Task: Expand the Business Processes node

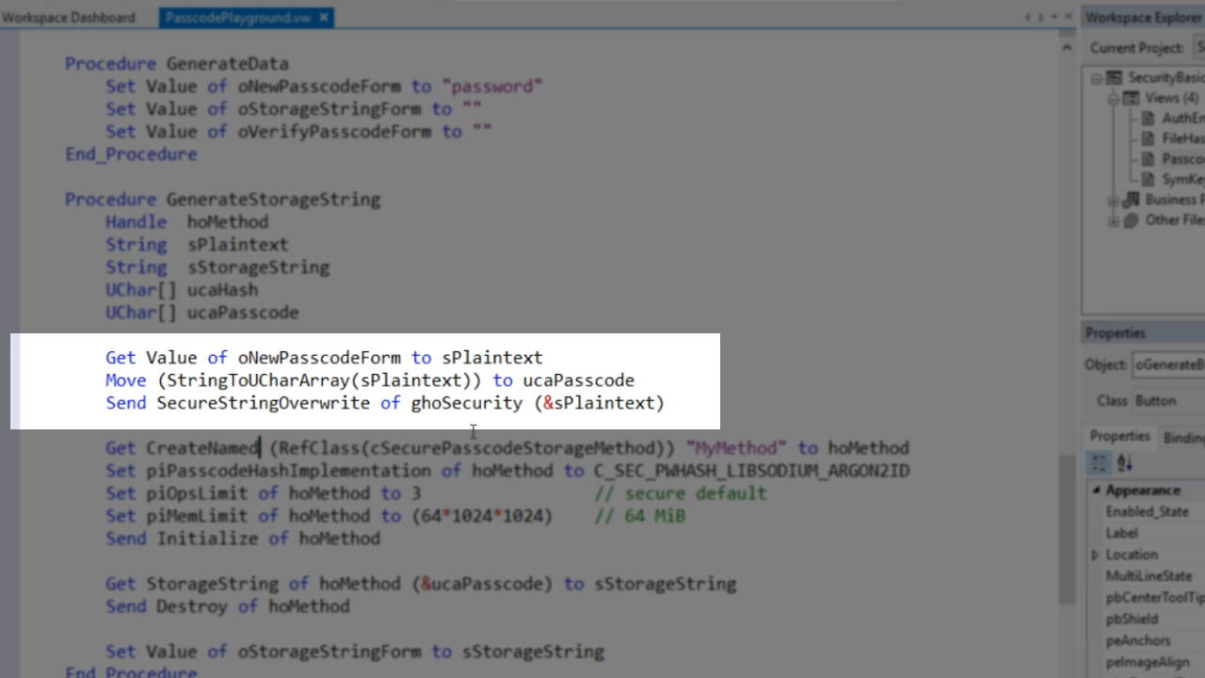Action: click(x=1114, y=200)
